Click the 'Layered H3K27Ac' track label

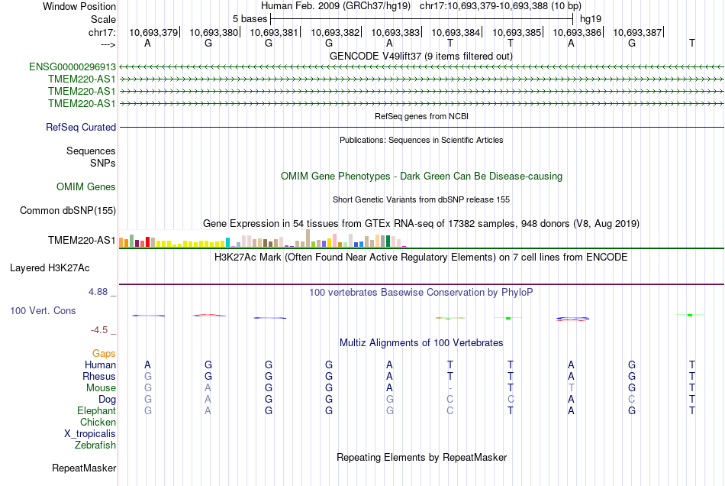tap(50, 268)
